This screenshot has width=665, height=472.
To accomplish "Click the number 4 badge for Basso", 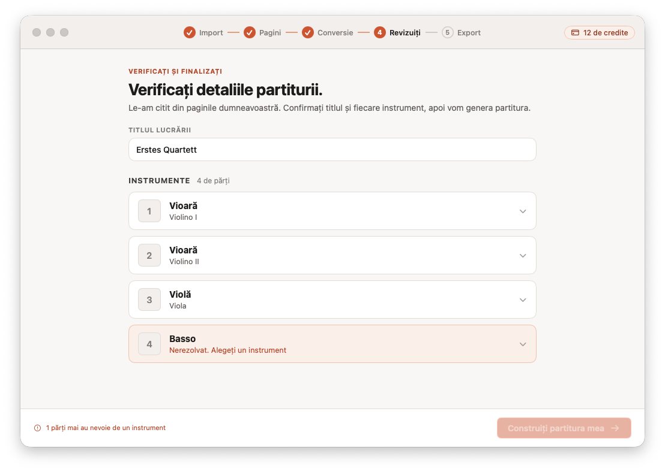I will (x=149, y=344).
